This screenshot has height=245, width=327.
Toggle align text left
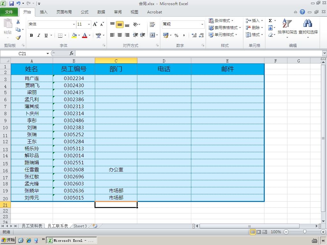pyautogui.click(x=112, y=35)
